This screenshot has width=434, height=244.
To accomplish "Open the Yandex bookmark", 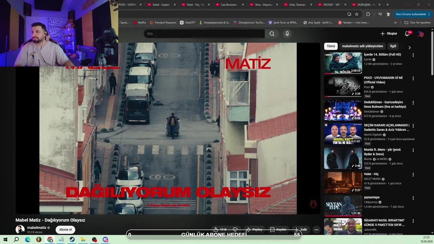I will point(353,22).
